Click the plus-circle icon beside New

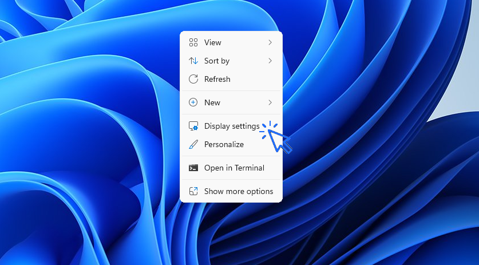tap(193, 102)
